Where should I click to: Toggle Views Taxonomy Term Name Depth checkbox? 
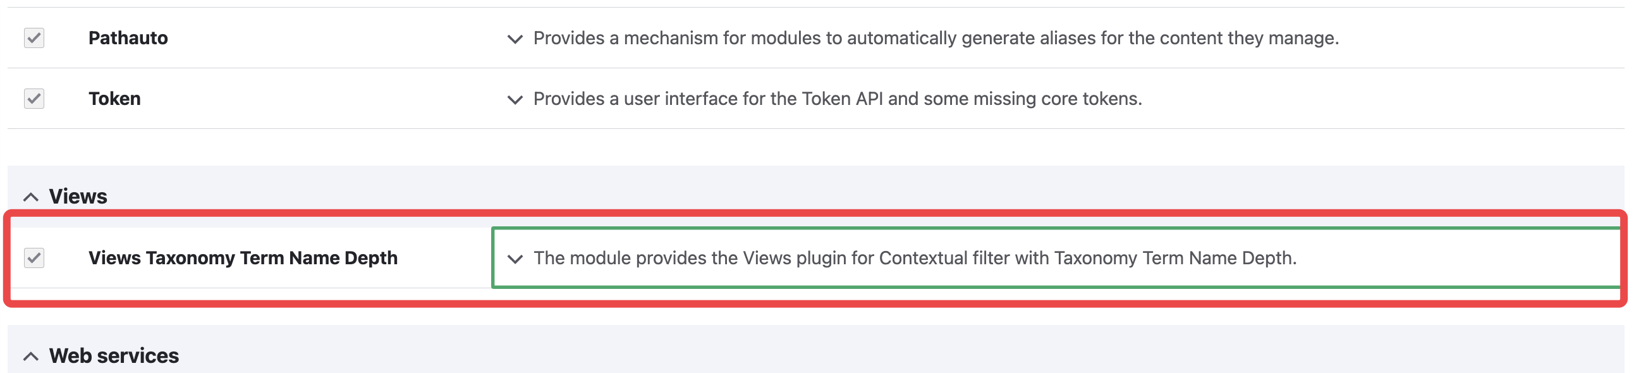pos(34,257)
